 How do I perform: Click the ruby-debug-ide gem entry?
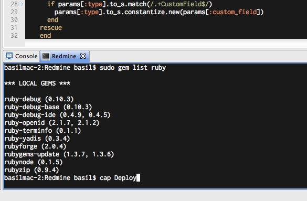57,115
